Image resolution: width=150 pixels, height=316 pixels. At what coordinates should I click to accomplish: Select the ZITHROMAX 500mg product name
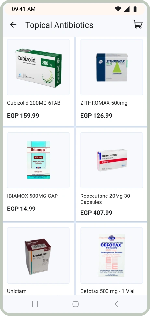pos(104,103)
